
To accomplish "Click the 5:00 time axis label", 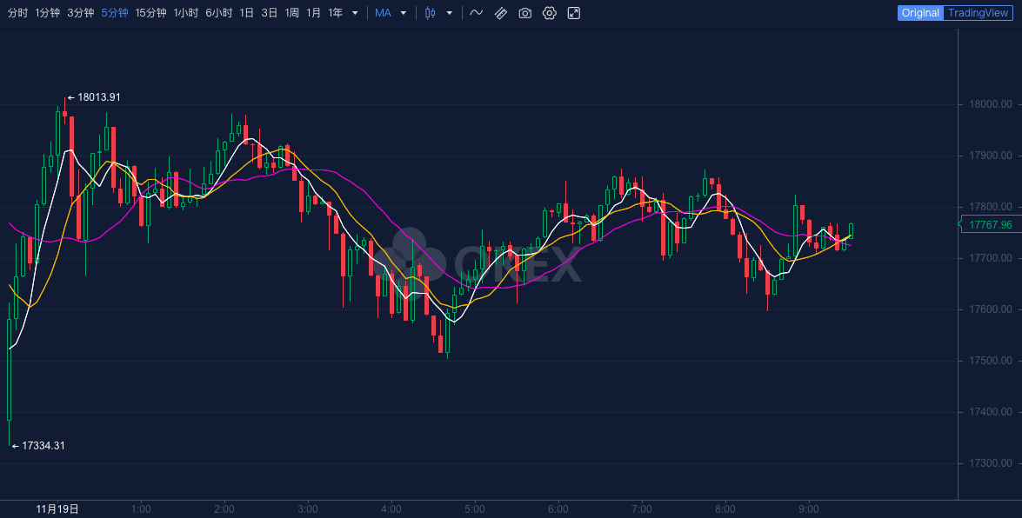I will pos(475,509).
